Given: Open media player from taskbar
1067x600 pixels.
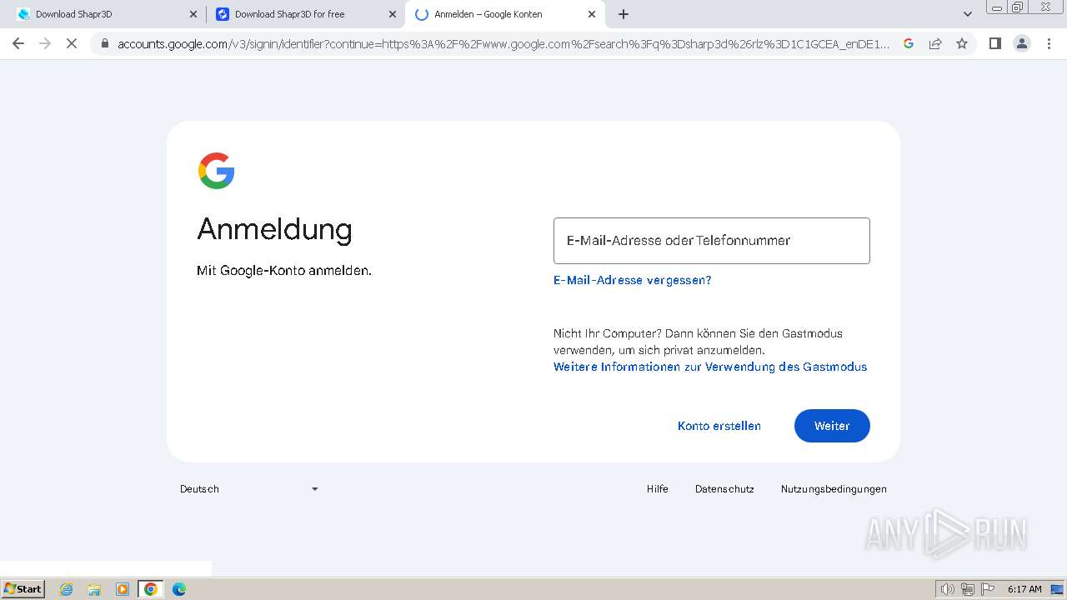Looking at the screenshot, I should (x=123, y=589).
